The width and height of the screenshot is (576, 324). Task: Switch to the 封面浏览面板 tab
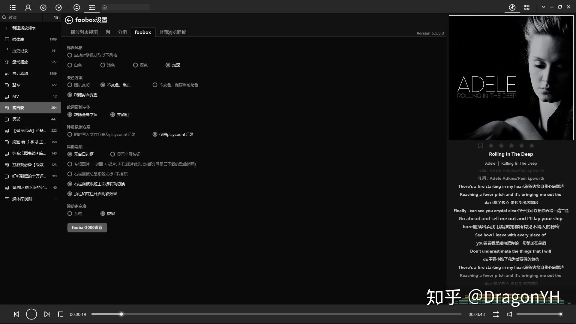pyautogui.click(x=172, y=32)
